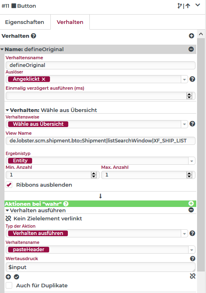
Task: Add a new behavior with the Verhalten plus icon
Action: pos(191,36)
